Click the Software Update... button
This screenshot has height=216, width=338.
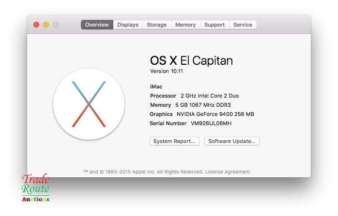[232, 141]
